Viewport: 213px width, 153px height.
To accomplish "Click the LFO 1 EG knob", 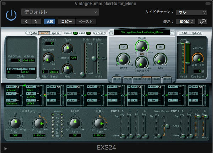I will pos(16,123).
